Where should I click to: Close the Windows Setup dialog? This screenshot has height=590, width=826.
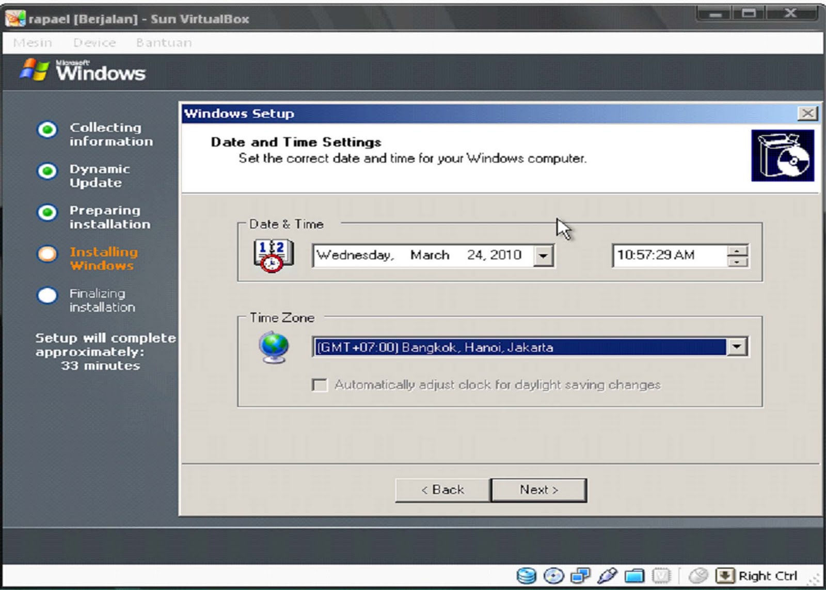point(807,113)
